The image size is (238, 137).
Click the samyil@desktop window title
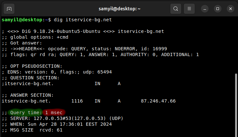119,9
